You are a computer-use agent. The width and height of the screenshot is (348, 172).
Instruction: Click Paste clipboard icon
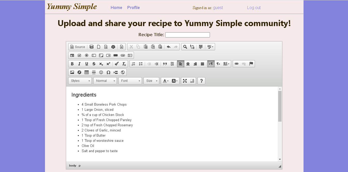pos(146,47)
